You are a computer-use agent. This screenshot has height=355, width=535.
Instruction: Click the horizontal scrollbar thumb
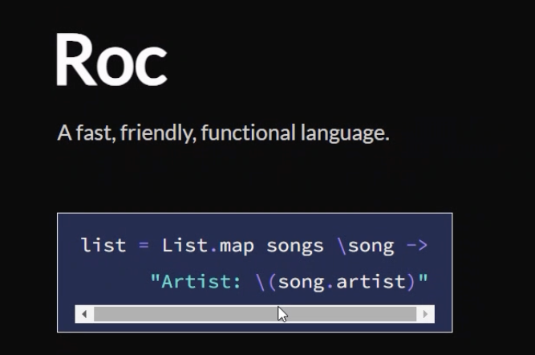[255, 314]
